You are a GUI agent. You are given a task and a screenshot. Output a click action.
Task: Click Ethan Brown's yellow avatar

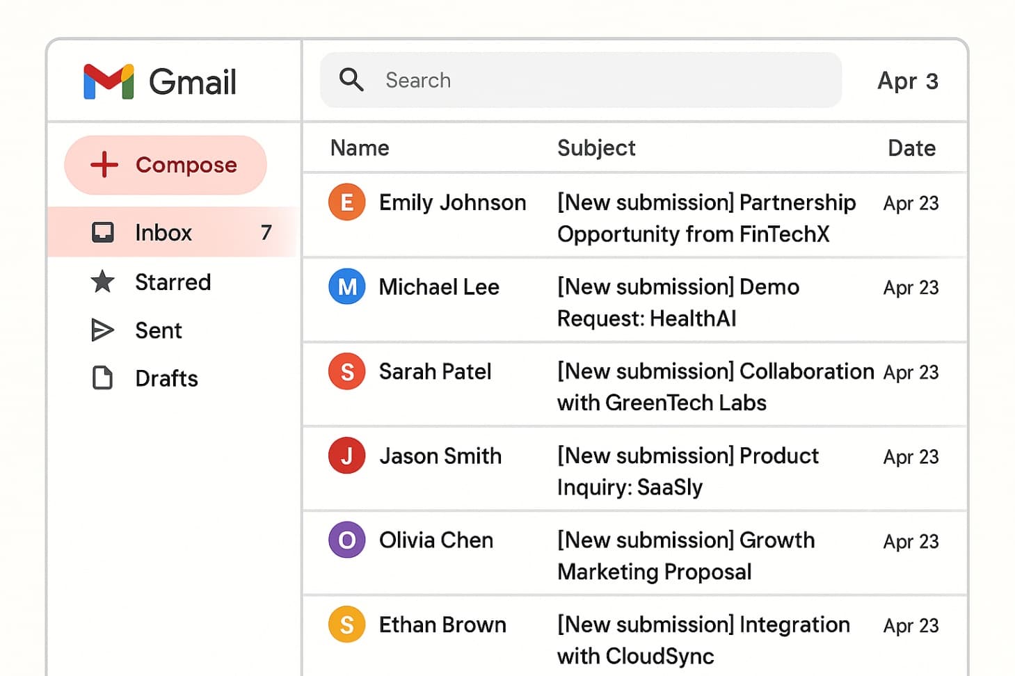point(346,625)
